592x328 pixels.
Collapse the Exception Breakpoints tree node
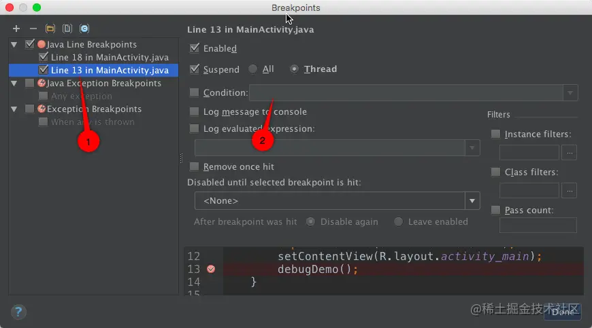point(14,109)
